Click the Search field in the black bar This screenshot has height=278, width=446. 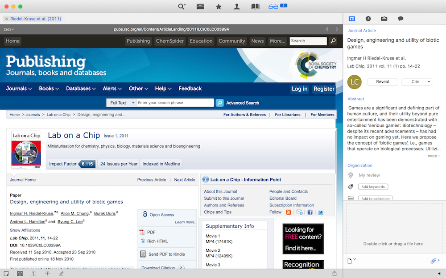[x=308, y=41]
